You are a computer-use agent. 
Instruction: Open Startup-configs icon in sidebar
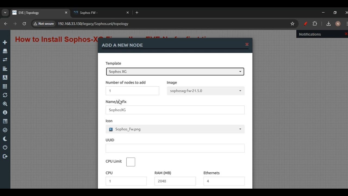point(5,69)
